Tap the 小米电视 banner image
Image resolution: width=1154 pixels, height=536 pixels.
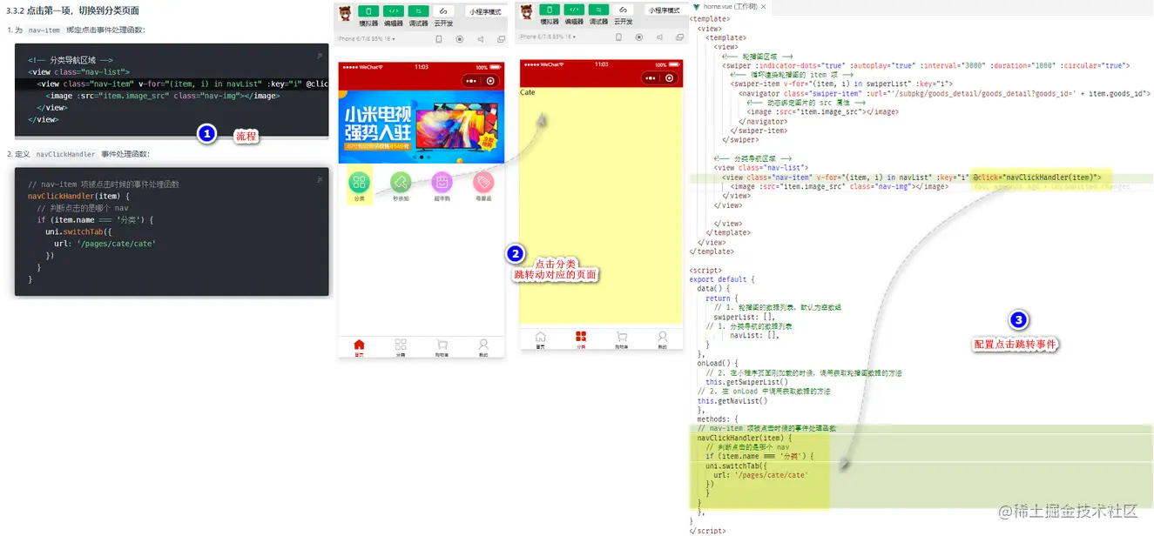[422, 127]
